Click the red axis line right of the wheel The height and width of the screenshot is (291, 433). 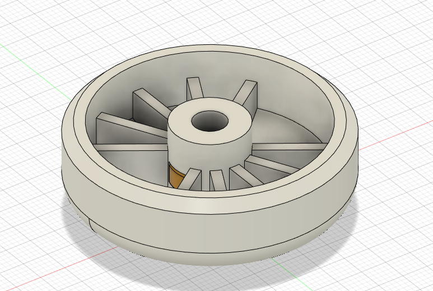[x=395, y=135]
